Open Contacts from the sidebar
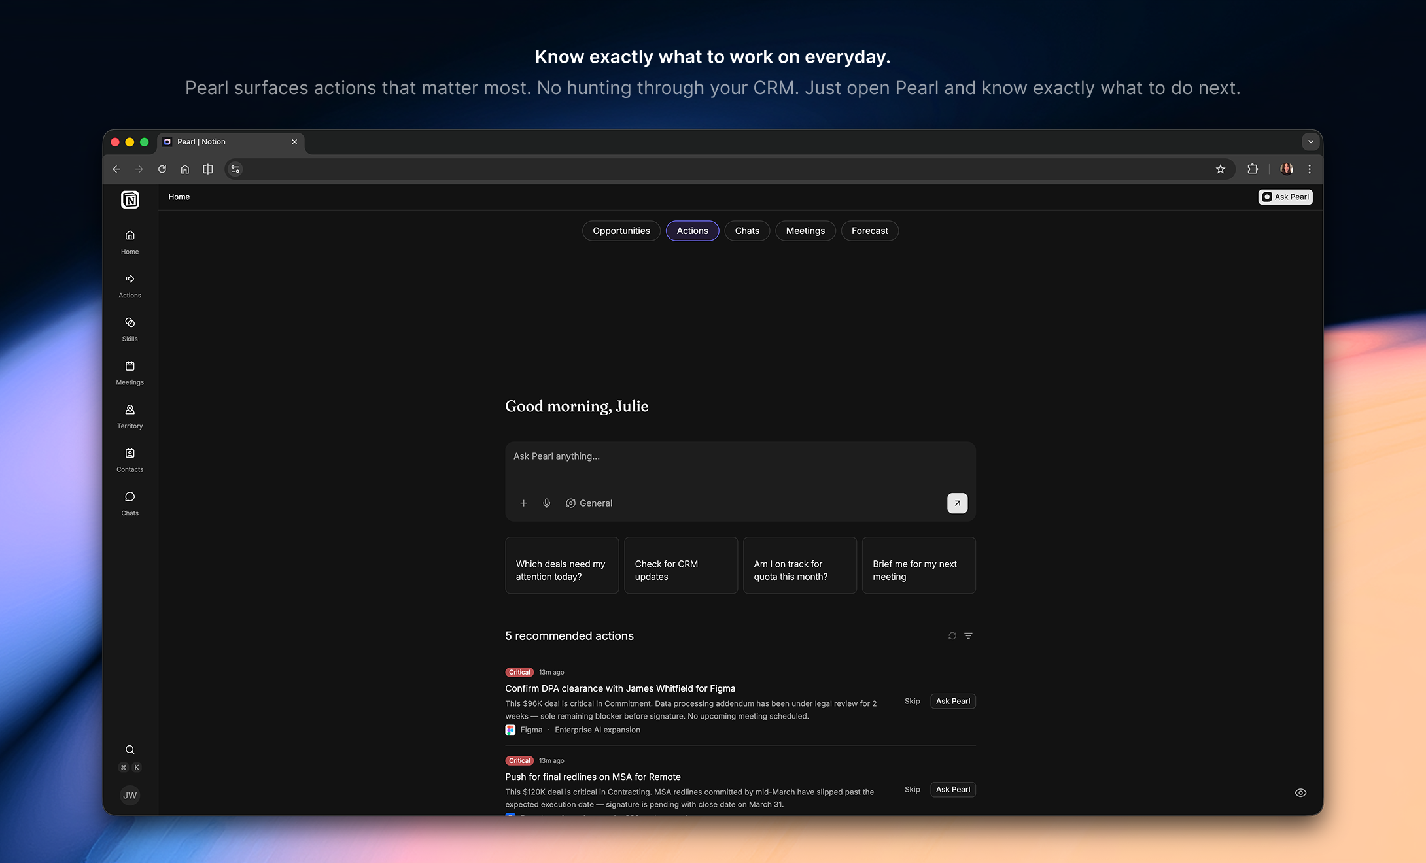 click(x=130, y=460)
